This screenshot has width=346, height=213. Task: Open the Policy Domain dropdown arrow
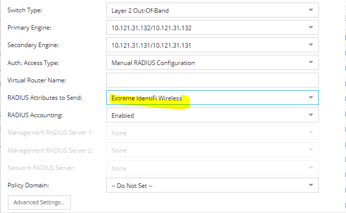(x=311, y=185)
